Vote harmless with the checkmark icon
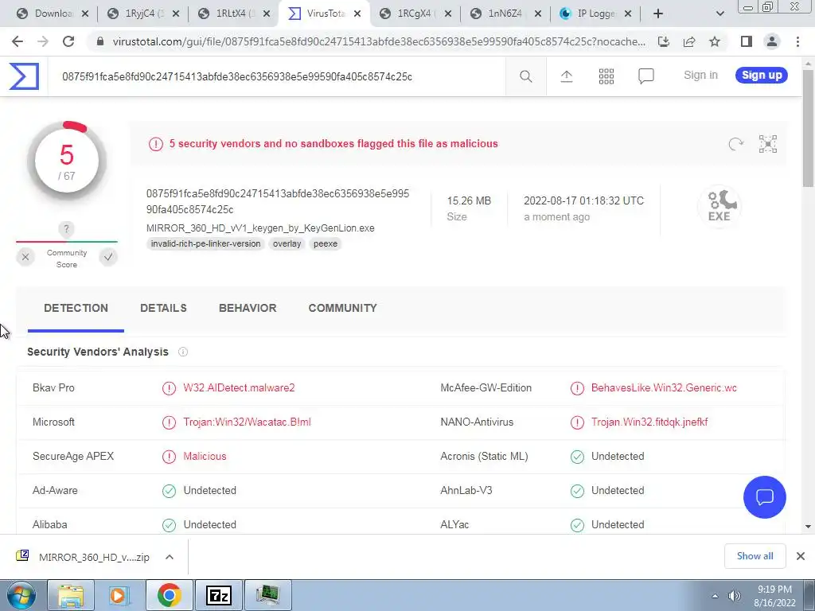This screenshot has height=611, width=815. 108,257
